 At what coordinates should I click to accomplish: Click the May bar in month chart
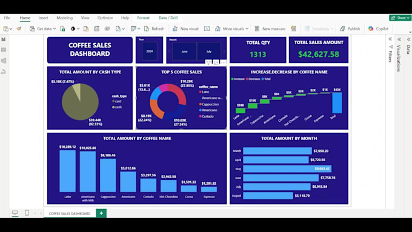point(287,168)
